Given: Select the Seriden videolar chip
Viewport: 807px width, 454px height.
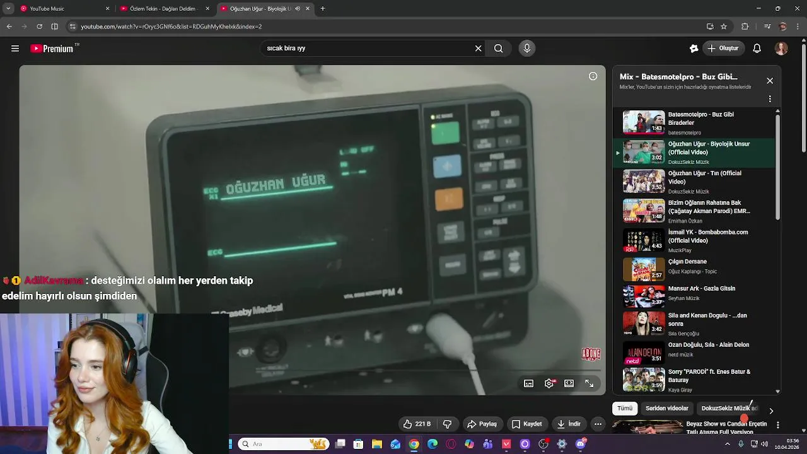Looking at the screenshot, I should [667, 409].
